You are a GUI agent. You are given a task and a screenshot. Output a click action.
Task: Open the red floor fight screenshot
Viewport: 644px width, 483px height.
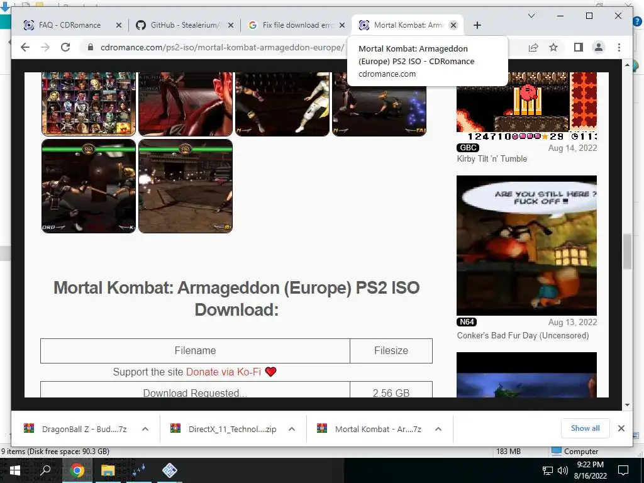(186, 104)
